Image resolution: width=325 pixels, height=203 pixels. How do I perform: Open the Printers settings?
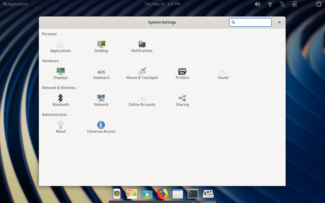coord(182,73)
